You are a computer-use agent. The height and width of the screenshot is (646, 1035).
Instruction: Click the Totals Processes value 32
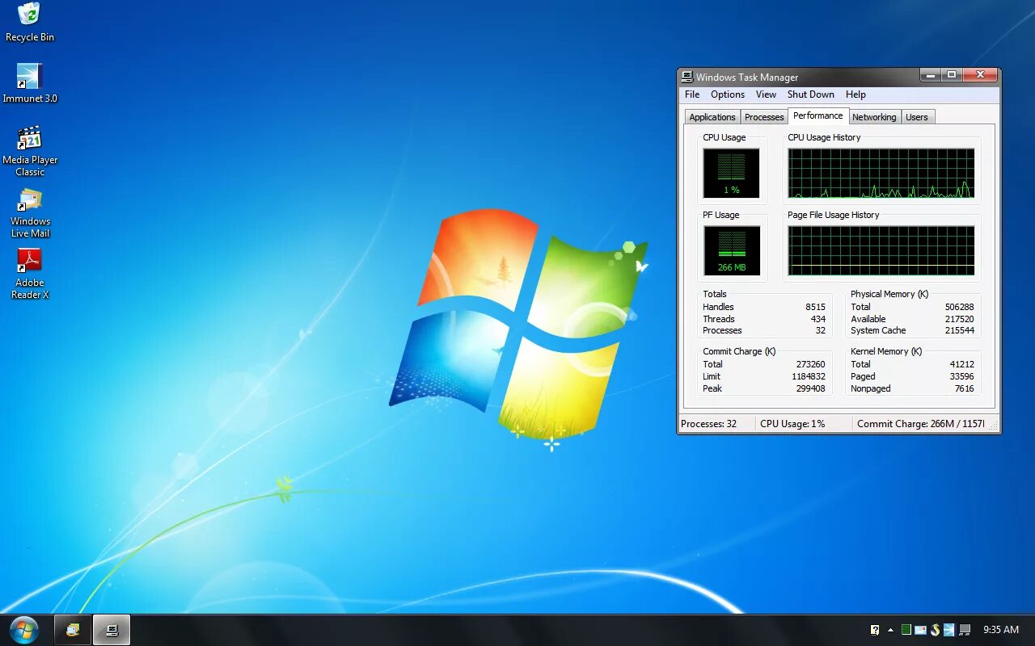[x=821, y=330]
